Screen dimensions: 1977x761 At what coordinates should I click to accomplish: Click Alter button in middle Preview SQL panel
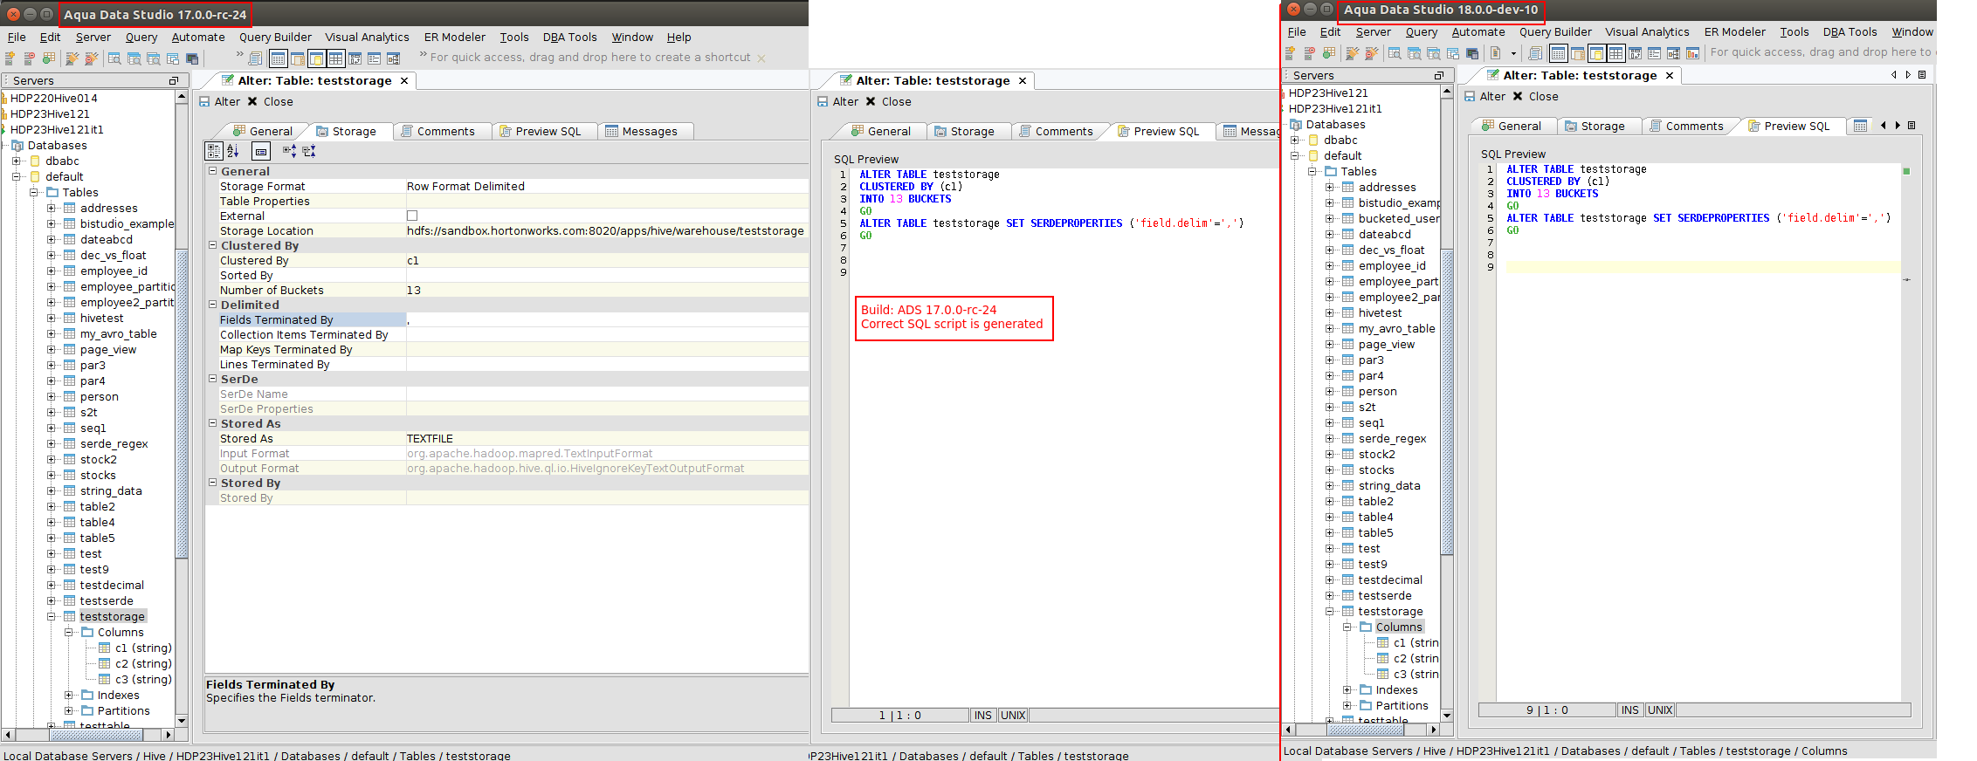tap(837, 101)
